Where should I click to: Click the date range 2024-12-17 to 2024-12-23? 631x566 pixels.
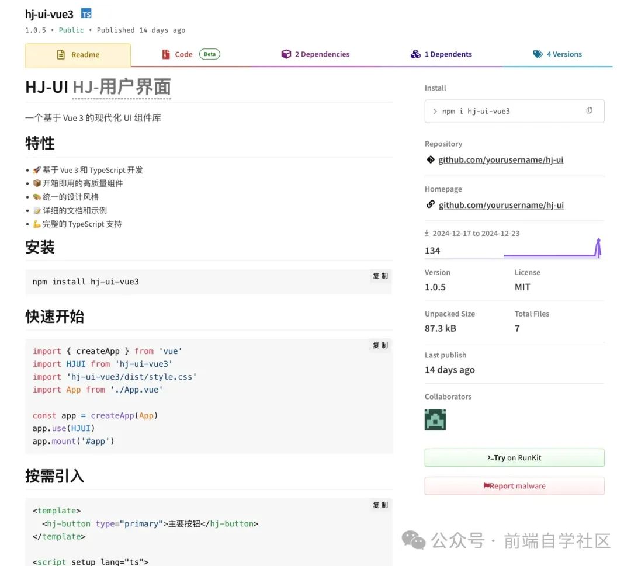476,233
